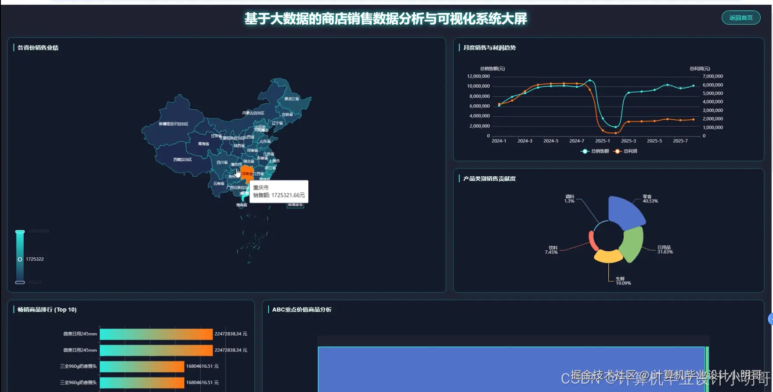This screenshot has height=392, width=773.
Task: Click the 日用品 31.63% pie label
Action: [665, 249]
